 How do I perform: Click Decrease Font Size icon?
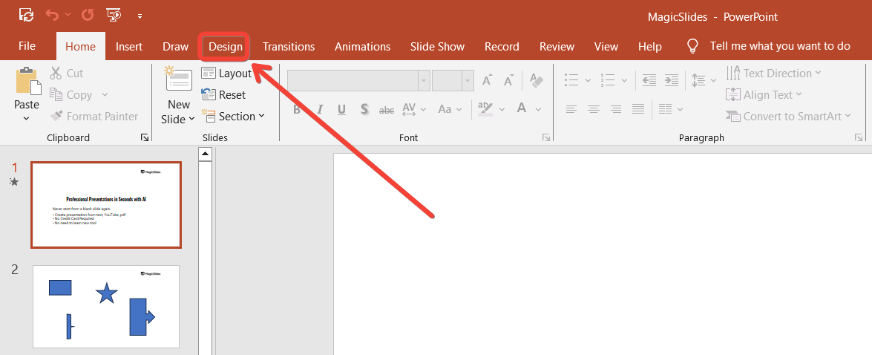pos(508,80)
